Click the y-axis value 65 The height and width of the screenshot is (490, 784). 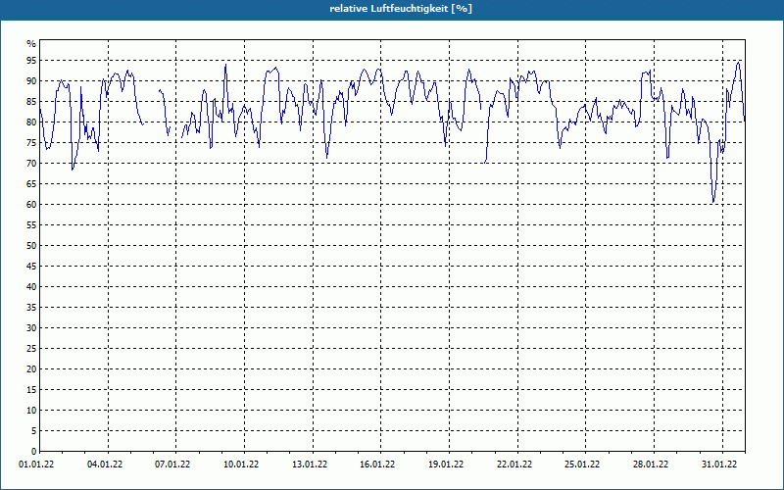[x=31, y=184]
